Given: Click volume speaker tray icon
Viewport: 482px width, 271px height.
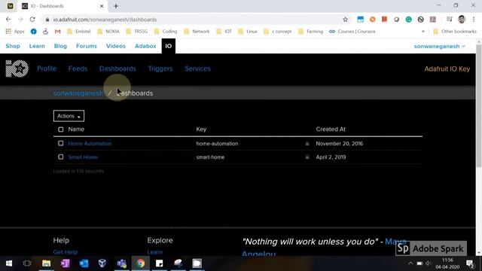Looking at the screenshot, I should [x=429, y=263].
